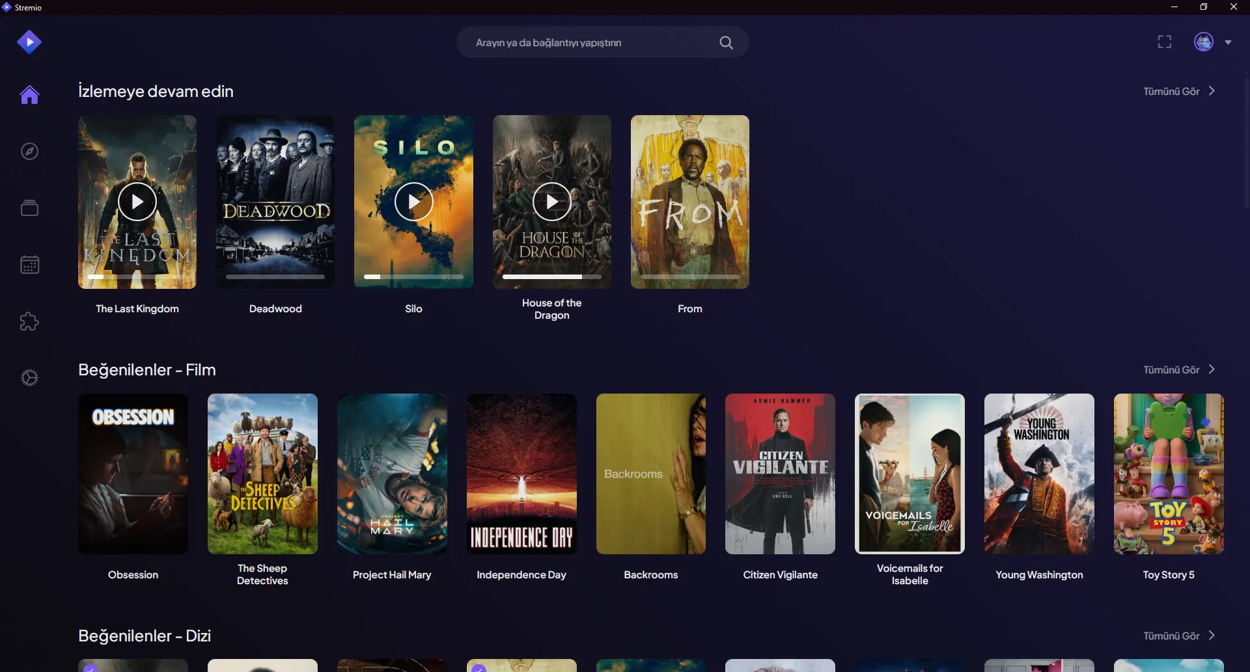1250x672 pixels.
Task: Close the Stremio window
Action: [x=1234, y=7]
